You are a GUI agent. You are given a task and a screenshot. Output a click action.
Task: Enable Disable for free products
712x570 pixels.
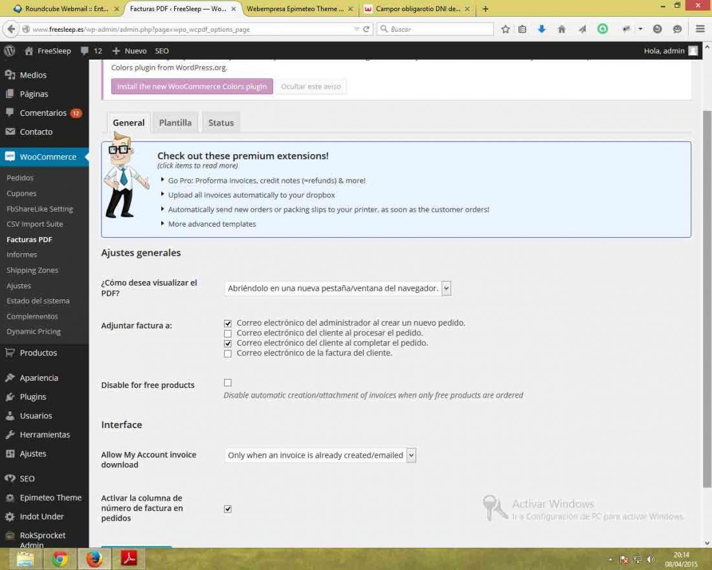point(228,383)
